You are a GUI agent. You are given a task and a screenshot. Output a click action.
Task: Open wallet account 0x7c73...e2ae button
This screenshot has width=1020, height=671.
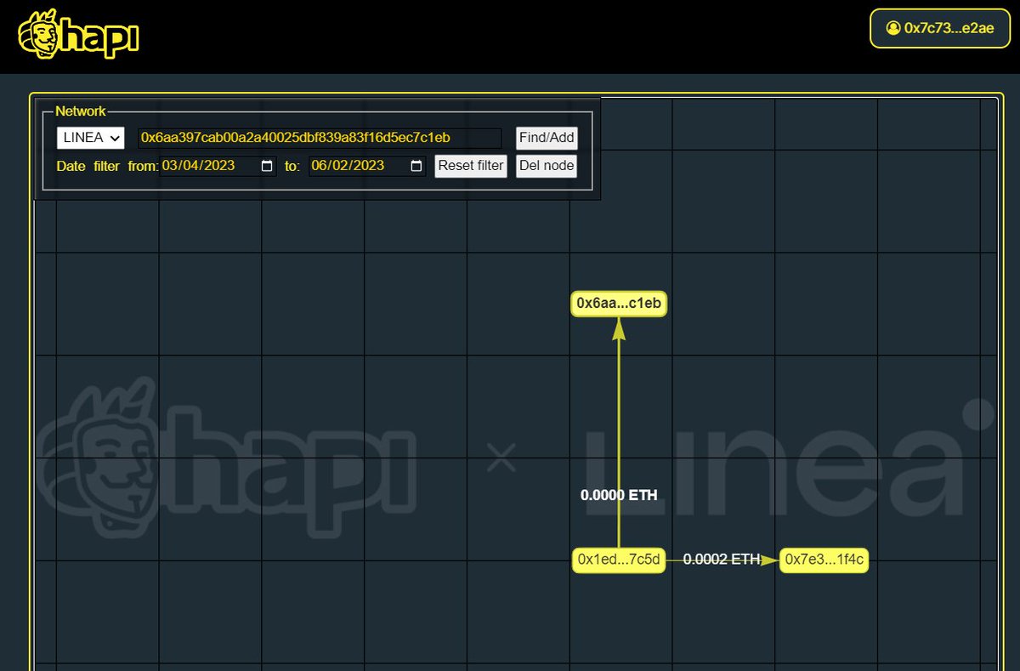tap(938, 28)
